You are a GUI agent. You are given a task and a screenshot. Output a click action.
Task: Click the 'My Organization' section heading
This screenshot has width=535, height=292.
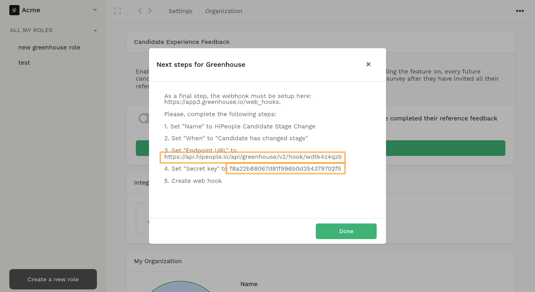pyautogui.click(x=158, y=261)
